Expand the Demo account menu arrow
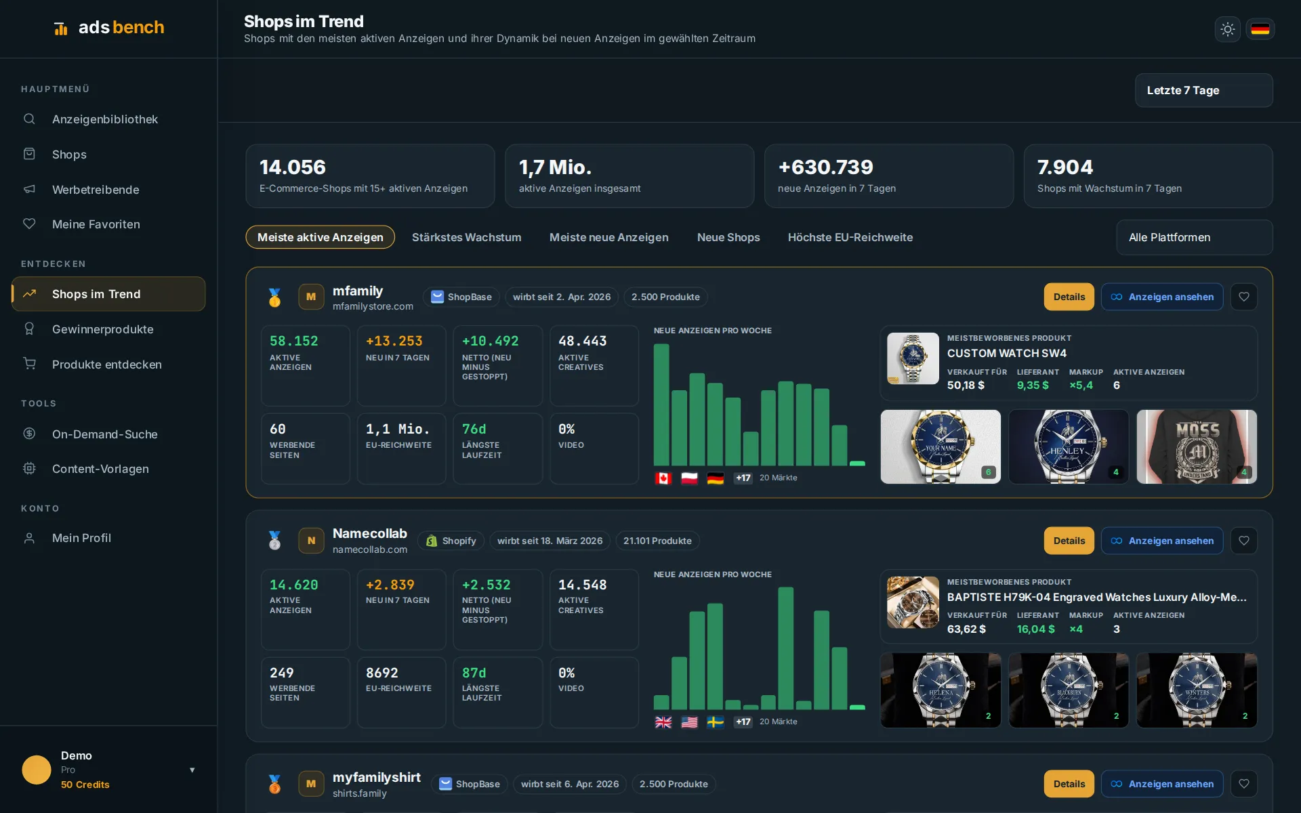The height and width of the screenshot is (813, 1301). pyautogui.click(x=192, y=770)
